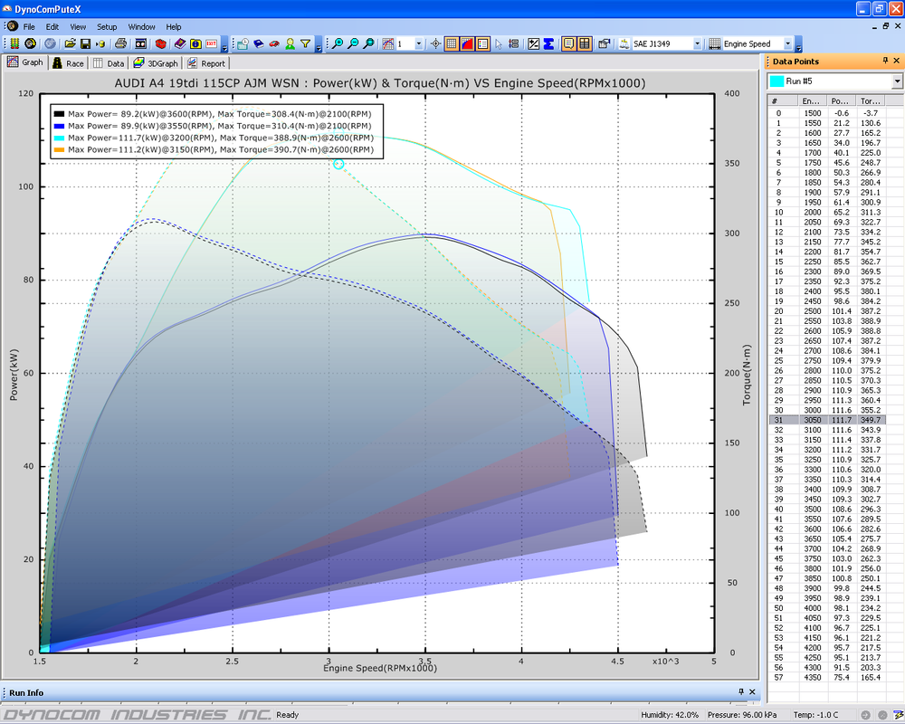This screenshot has height=724, width=905.
Task: Click the calendar clock schedule icon
Action: click(x=243, y=43)
